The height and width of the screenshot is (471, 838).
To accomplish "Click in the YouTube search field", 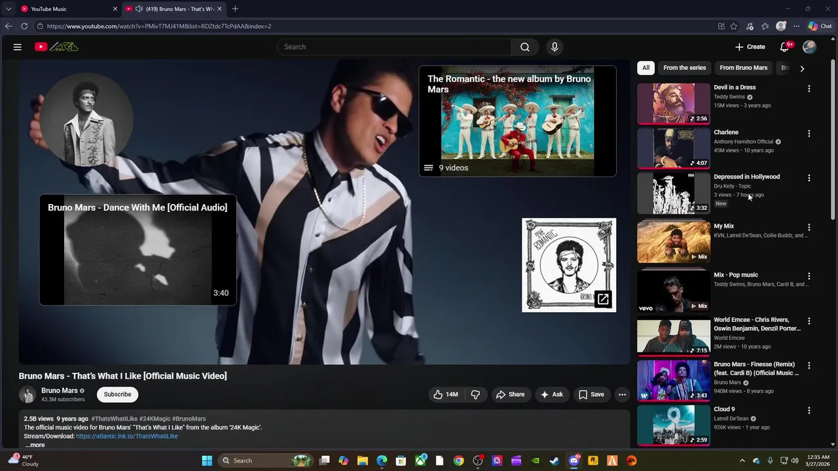I will (394, 47).
